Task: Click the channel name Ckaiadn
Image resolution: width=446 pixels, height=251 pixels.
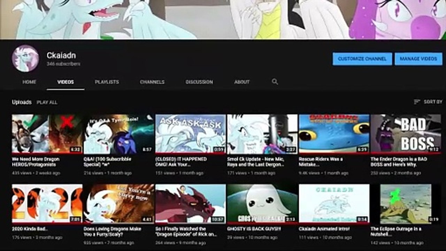Action: [x=61, y=55]
